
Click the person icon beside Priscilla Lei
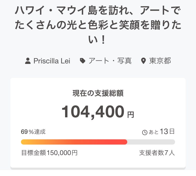28,61
